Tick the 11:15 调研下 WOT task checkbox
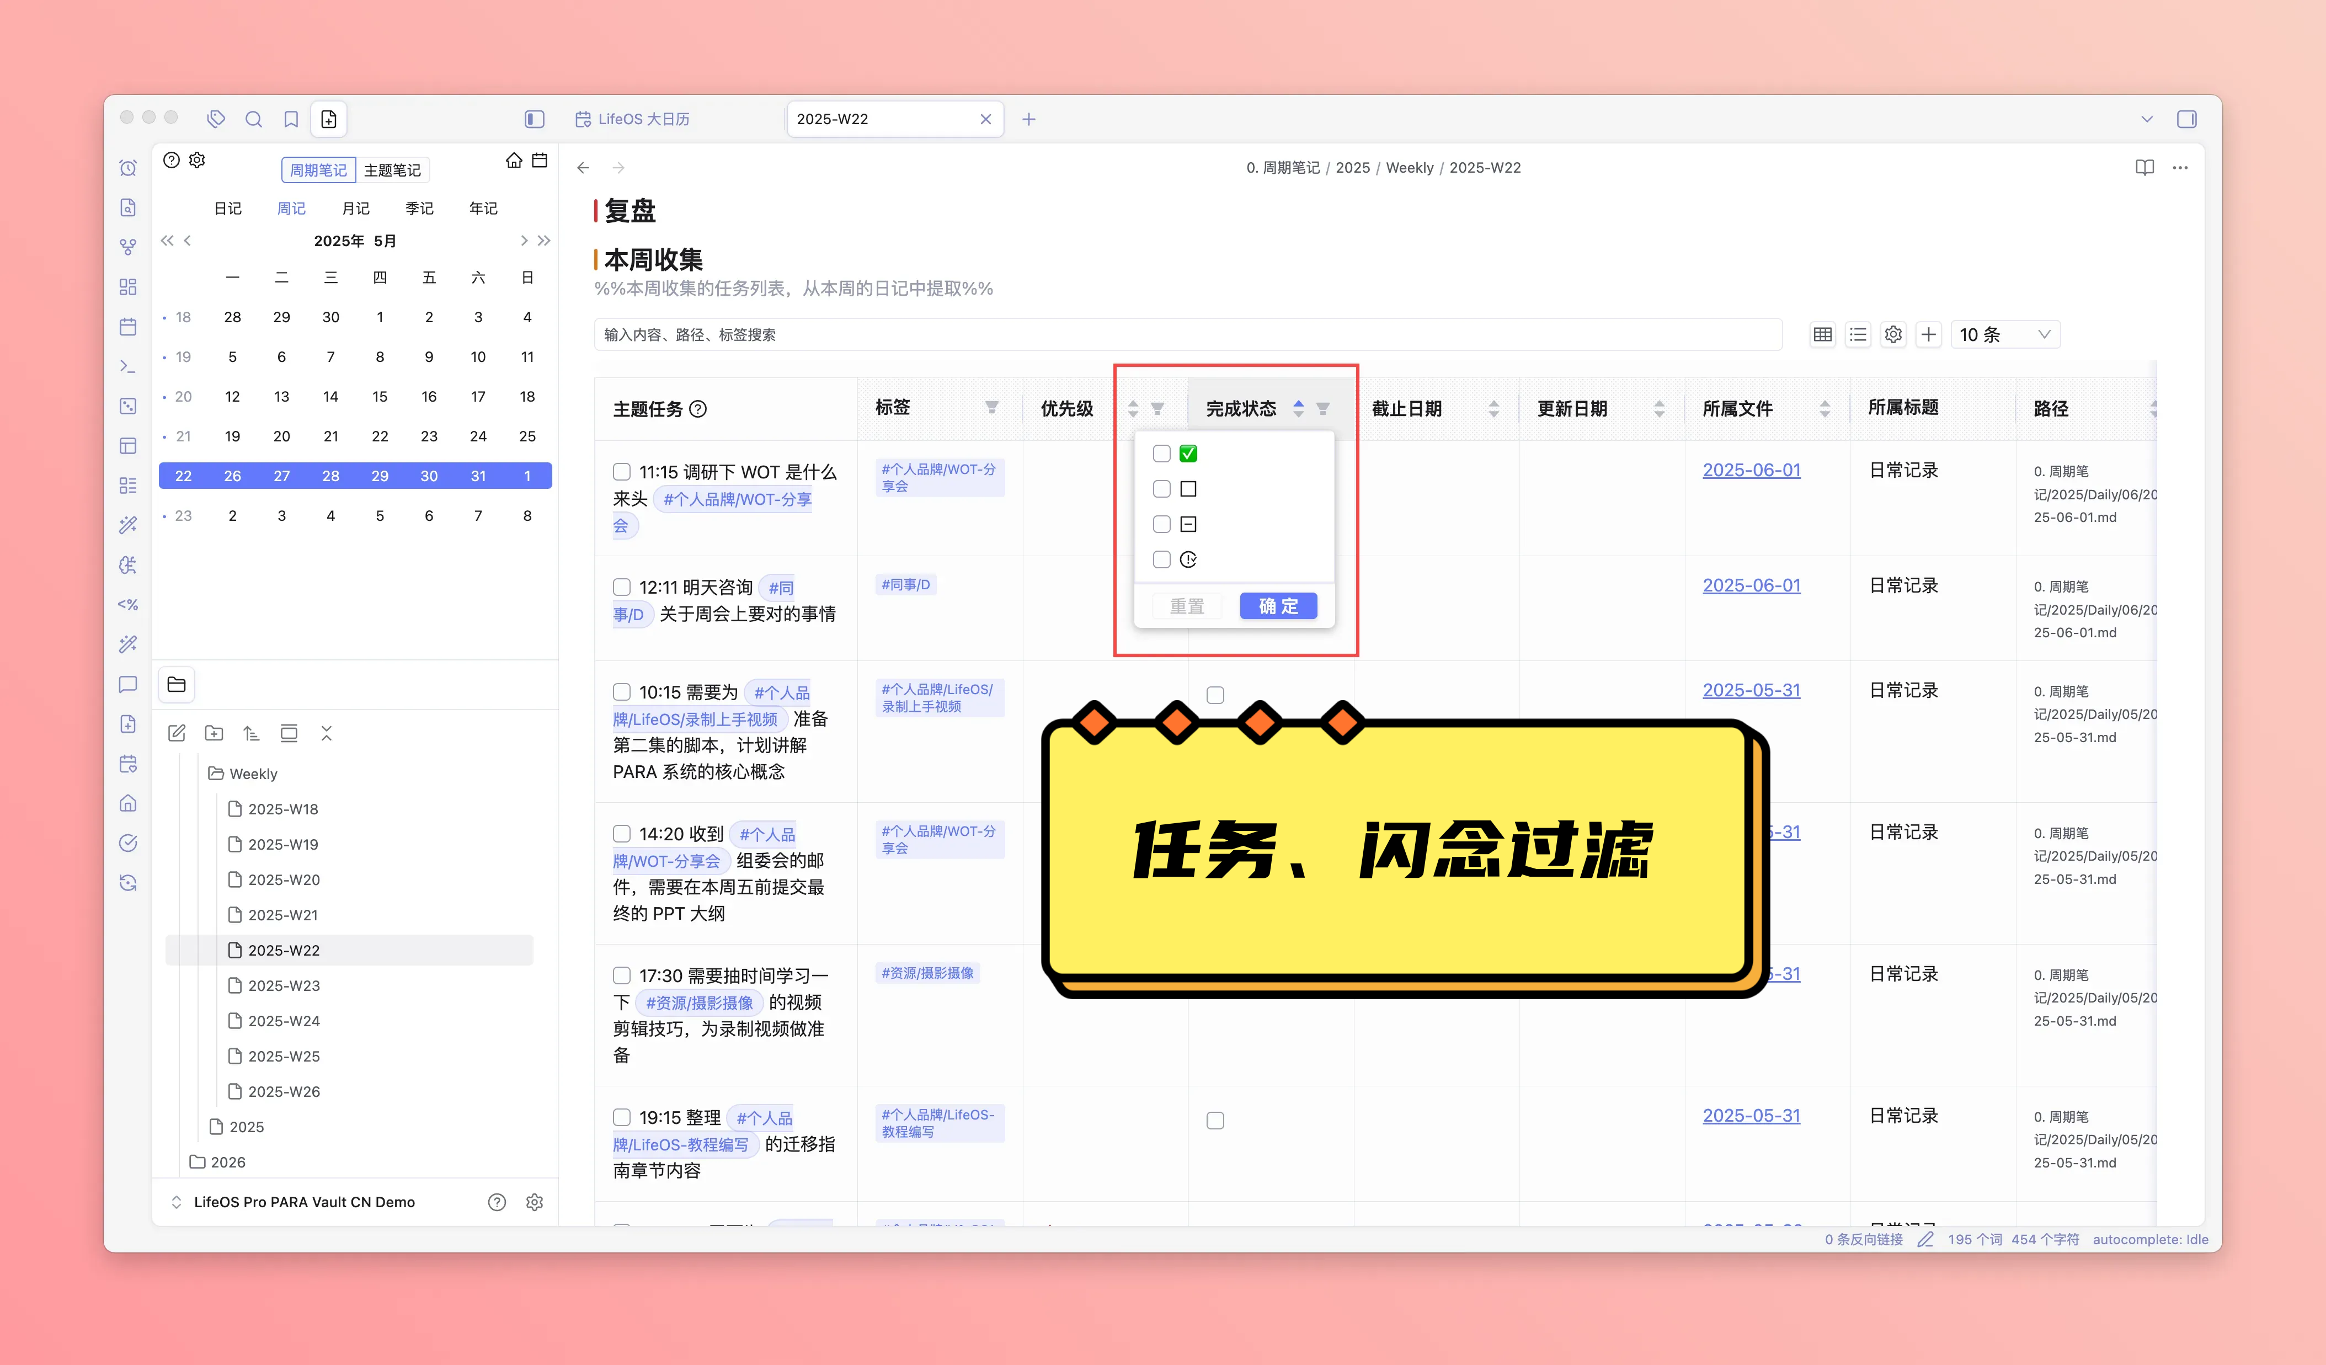The image size is (2326, 1365). coord(622,472)
